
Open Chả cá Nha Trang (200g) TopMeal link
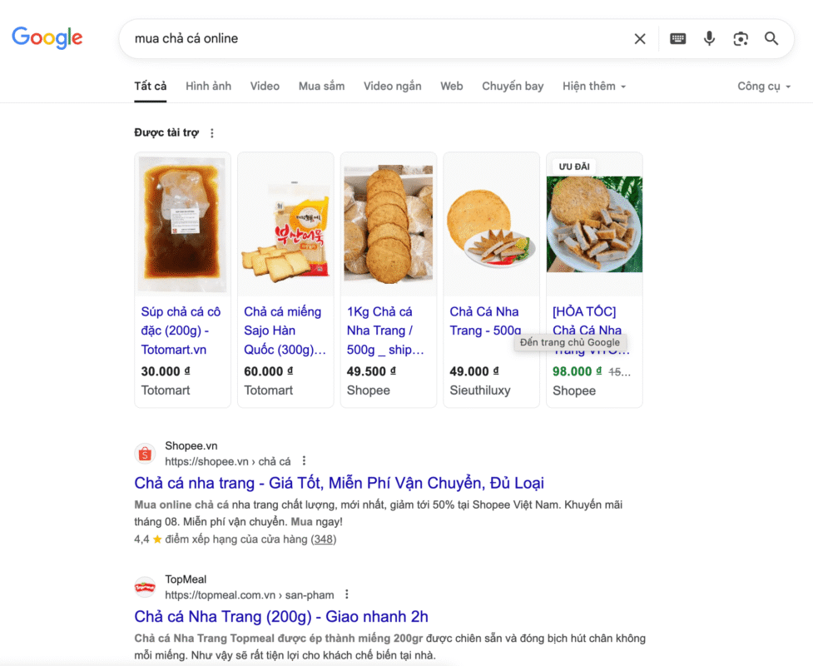280,616
